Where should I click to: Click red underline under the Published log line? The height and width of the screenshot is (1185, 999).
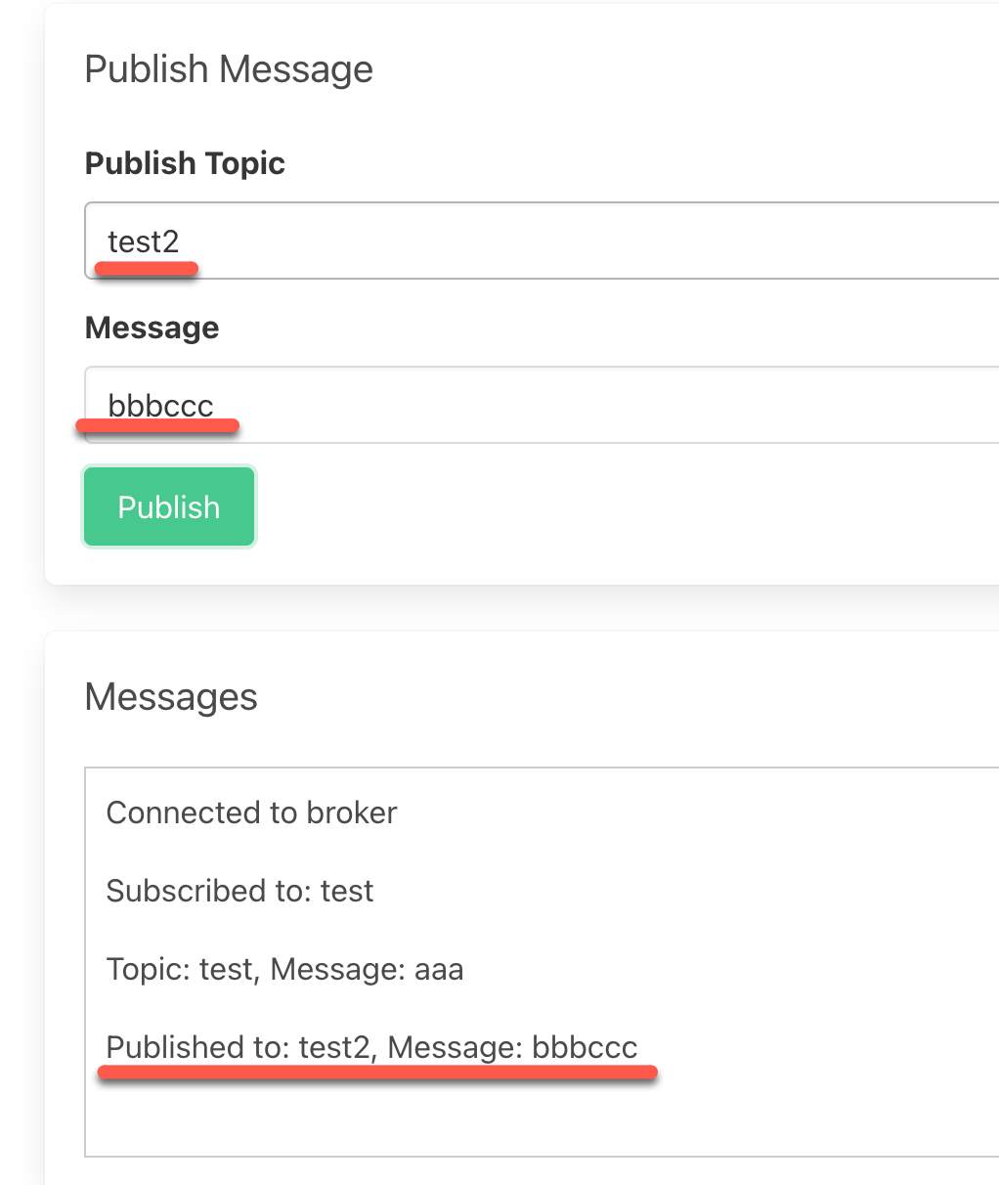[377, 1073]
